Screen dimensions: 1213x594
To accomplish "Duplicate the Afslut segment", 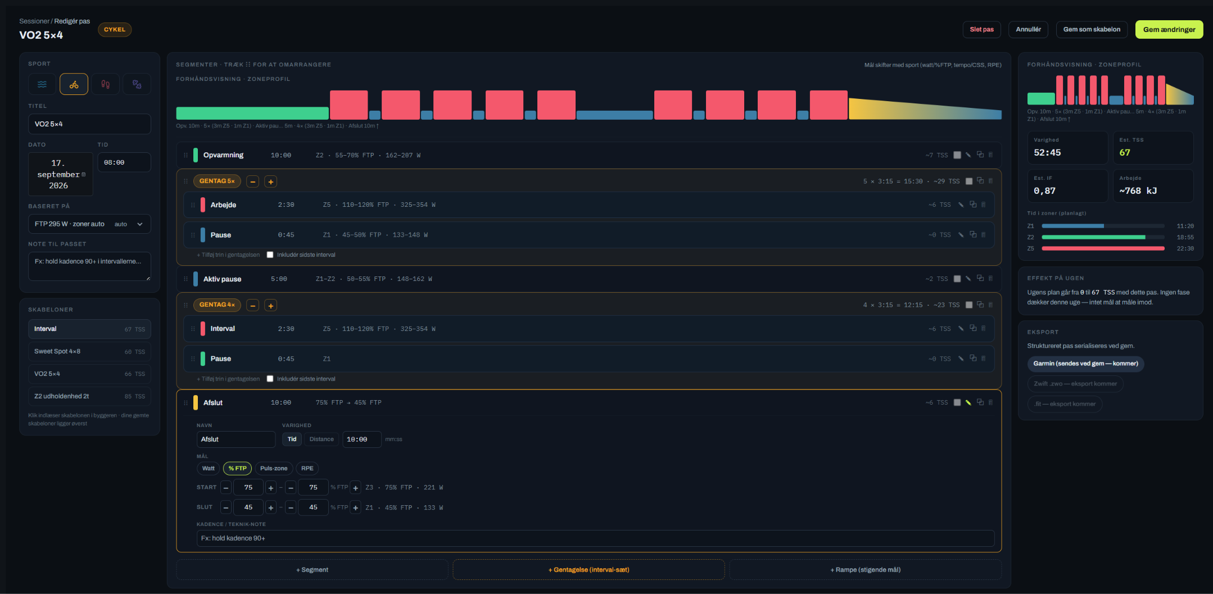I will pos(980,402).
